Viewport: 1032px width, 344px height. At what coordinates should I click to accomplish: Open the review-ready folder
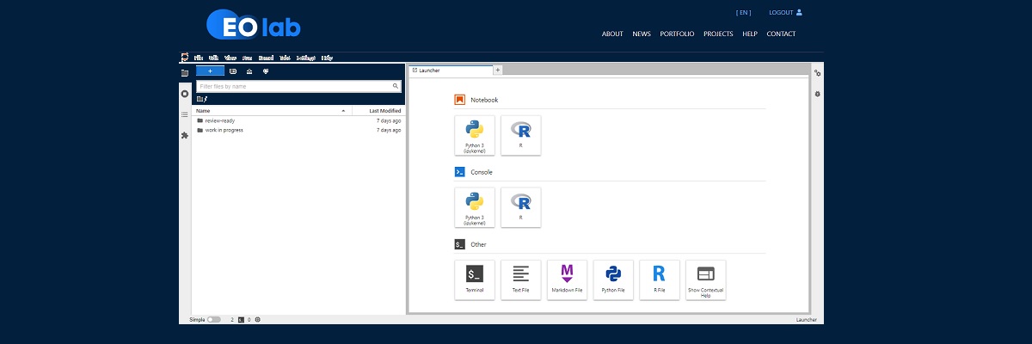click(x=219, y=120)
